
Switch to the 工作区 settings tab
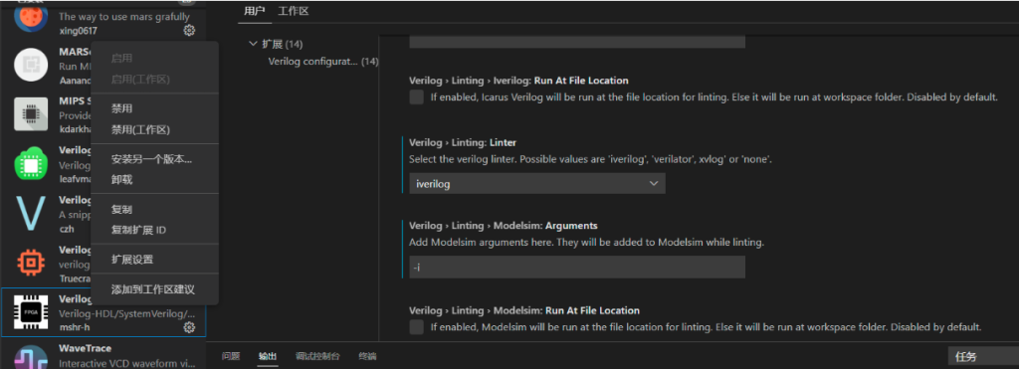(x=294, y=11)
